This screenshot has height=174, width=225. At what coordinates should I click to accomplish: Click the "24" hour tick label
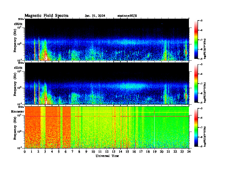(x=189, y=152)
